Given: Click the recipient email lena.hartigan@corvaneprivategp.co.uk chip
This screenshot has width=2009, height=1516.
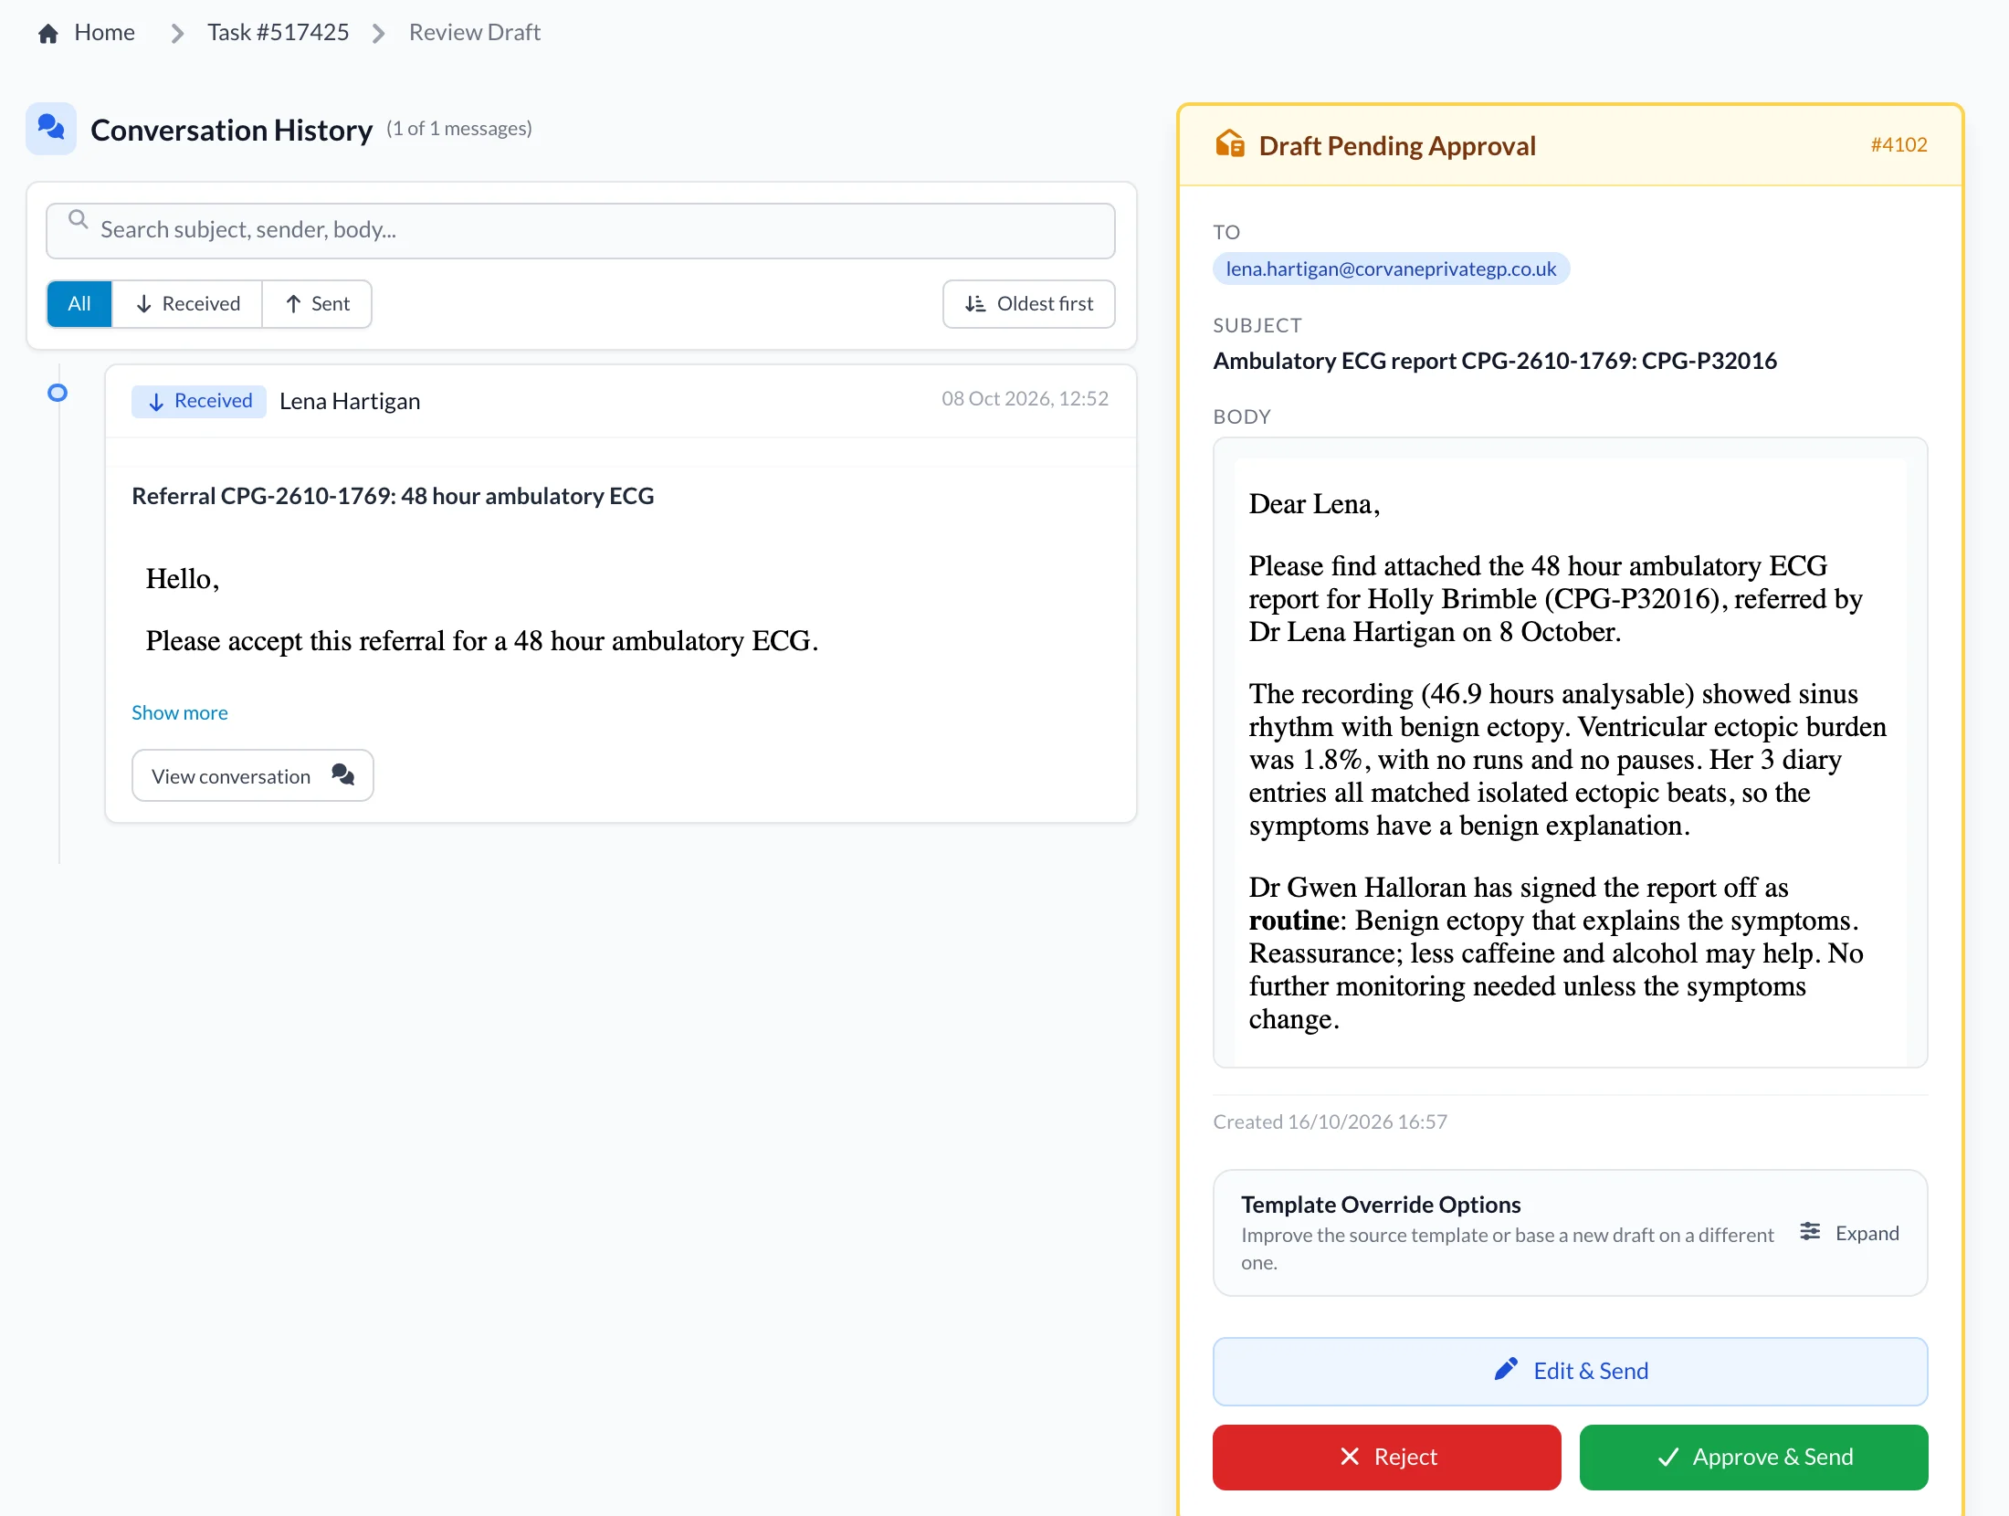Looking at the screenshot, I should (1391, 268).
